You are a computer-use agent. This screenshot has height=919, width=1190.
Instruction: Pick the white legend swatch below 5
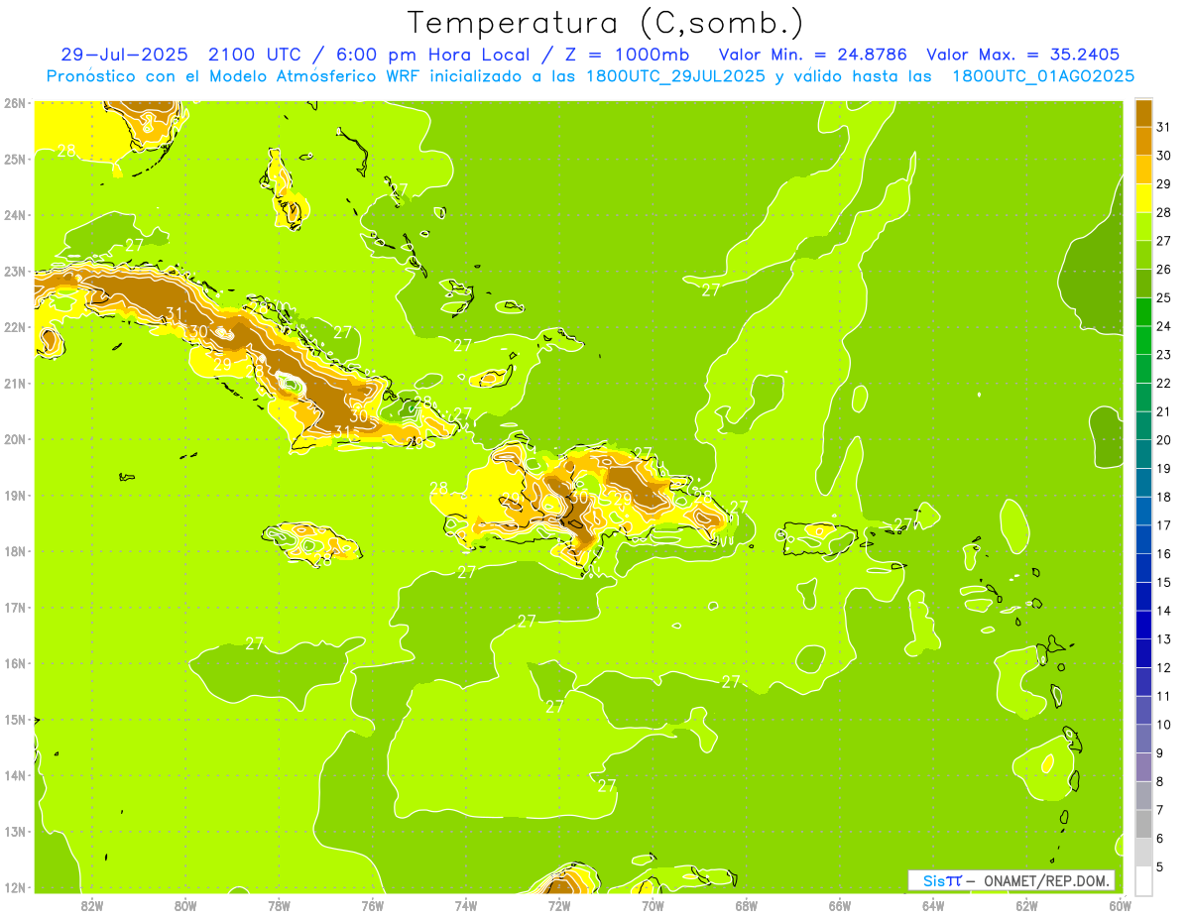click(1143, 880)
